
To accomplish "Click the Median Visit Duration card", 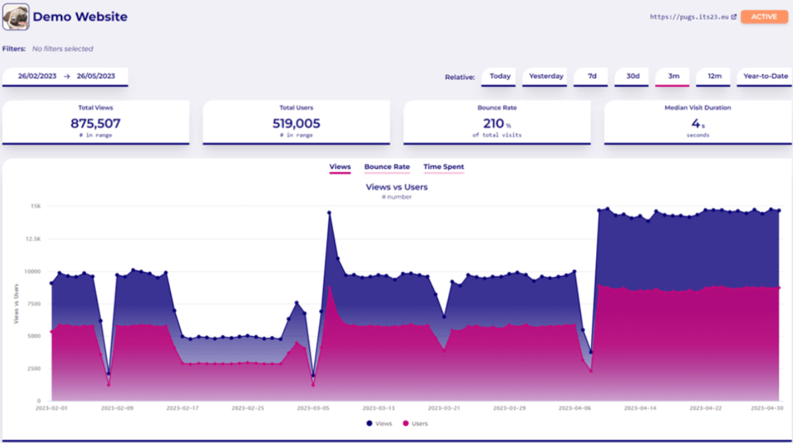I will click(x=698, y=122).
